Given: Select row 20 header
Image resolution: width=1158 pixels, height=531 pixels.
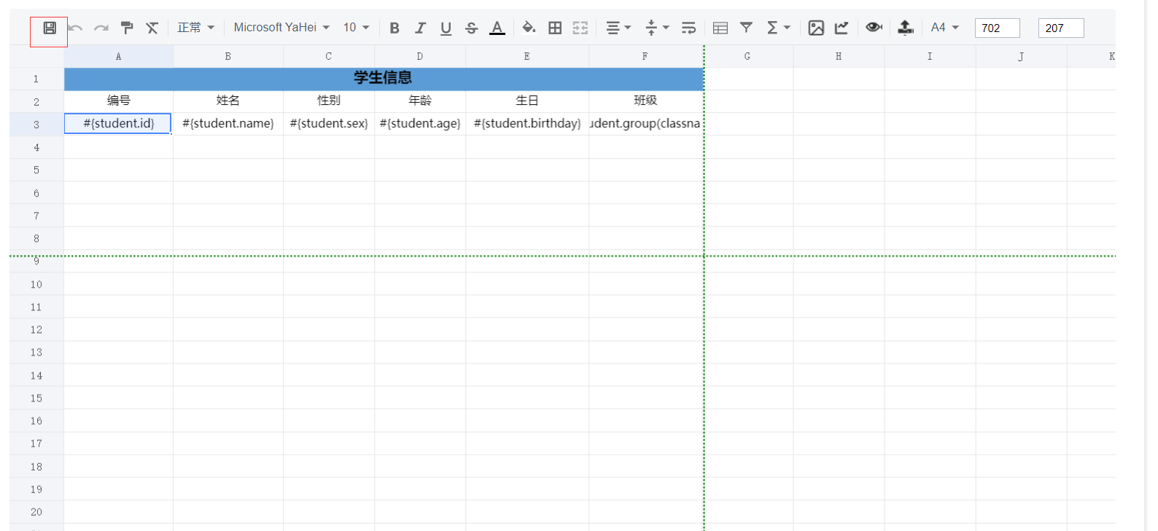Looking at the screenshot, I should 36,512.
